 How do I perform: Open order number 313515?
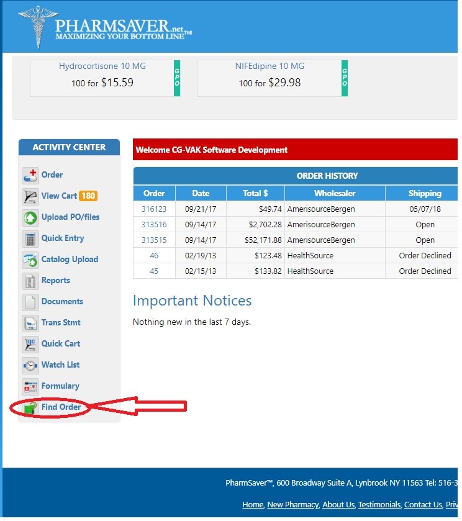154,240
